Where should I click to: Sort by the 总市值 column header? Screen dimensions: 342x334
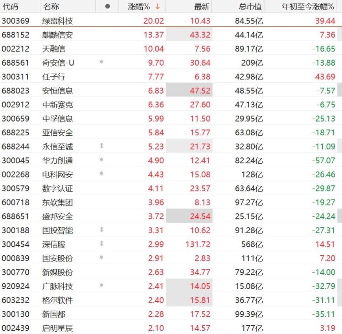[250, 7]
